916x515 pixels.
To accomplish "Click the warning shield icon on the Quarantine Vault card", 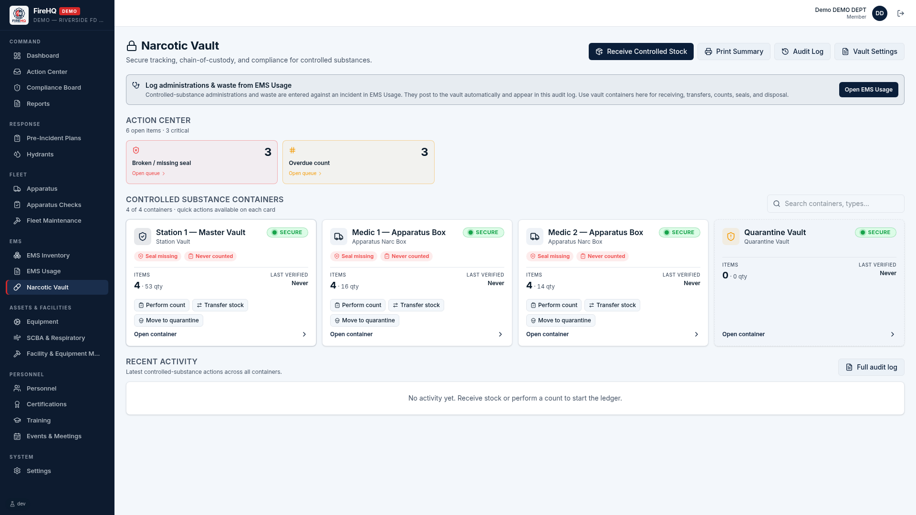I will click(x=731, y=237).
